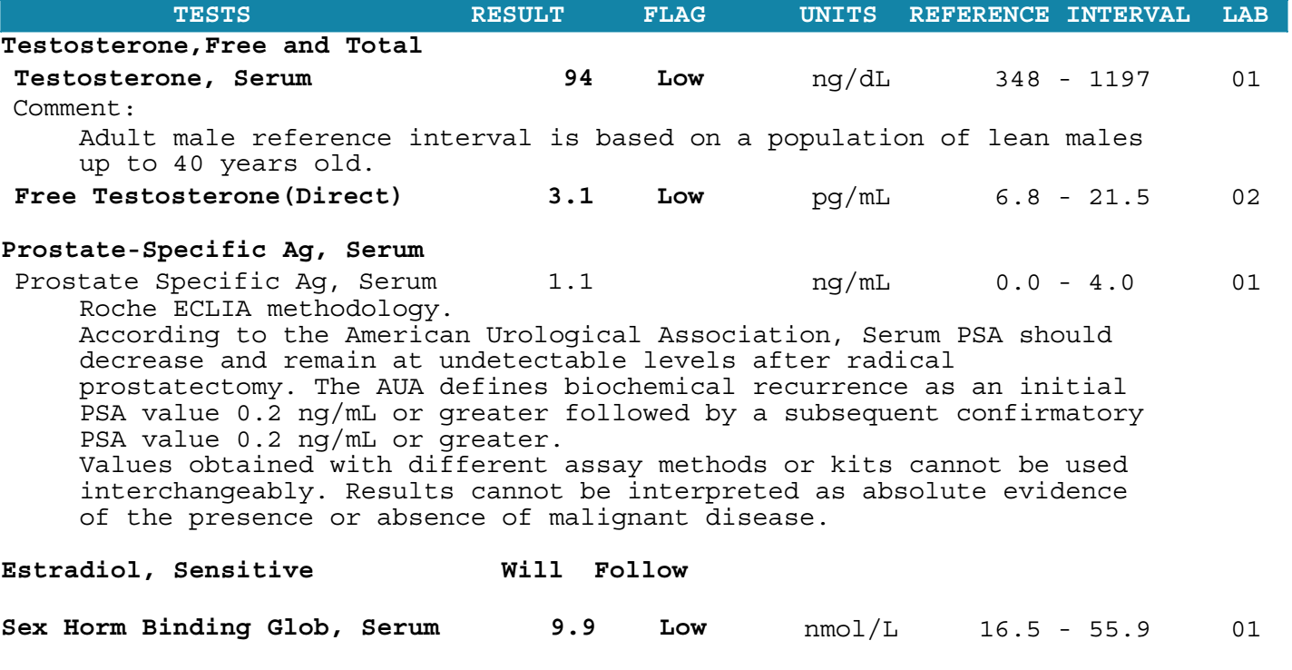Select the Testosterone, Serum test name
The height and width of the screenshot is (670, 1292).
pos(163,80)
